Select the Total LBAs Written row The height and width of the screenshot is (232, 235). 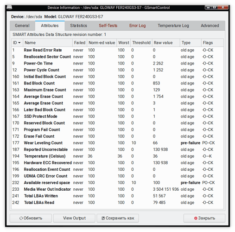click(x=117, y=196)
